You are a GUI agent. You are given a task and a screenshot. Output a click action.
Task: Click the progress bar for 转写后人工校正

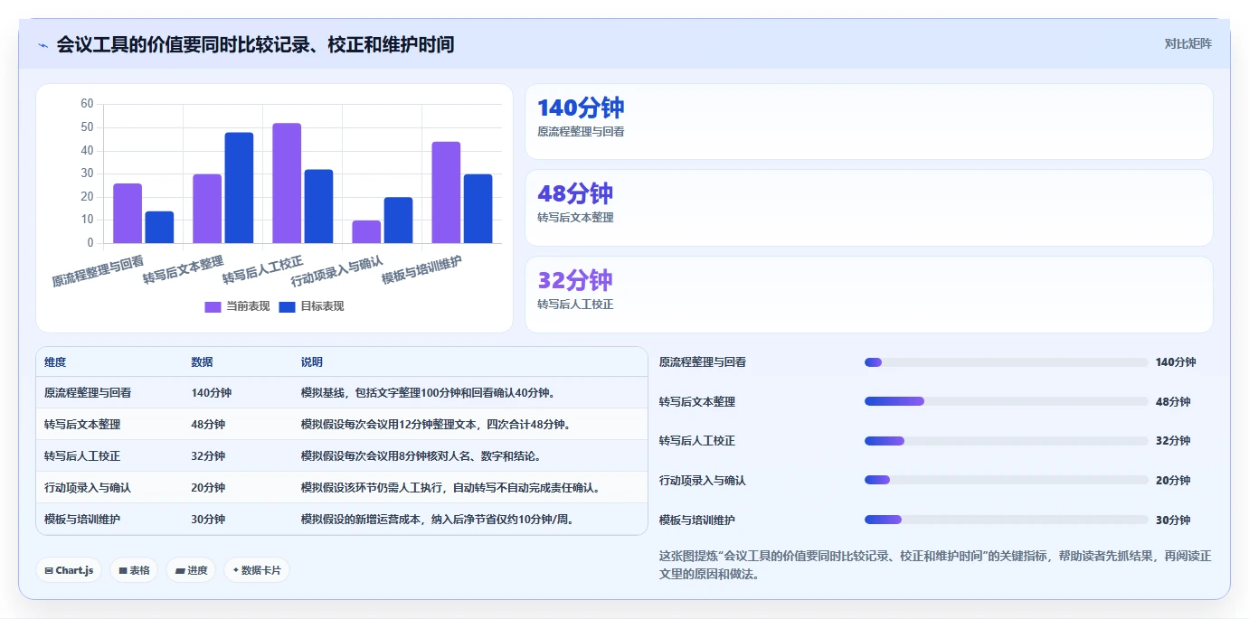pyautogui.click(x=1006, y=441)
